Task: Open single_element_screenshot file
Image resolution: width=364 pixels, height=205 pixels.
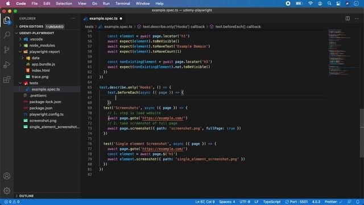Action: (55, 127)
